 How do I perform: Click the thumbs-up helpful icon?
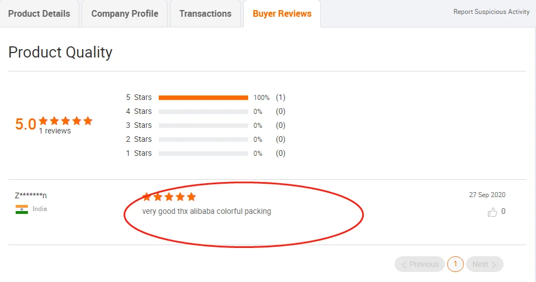pos(492,212)
